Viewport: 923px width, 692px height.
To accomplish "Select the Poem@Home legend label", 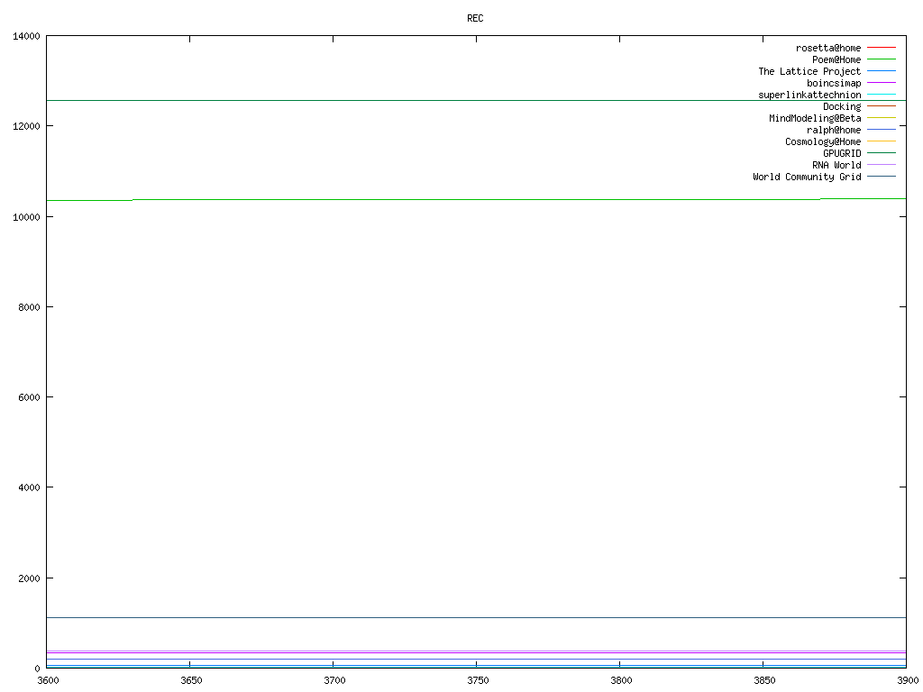I will [x=836, y=59].
